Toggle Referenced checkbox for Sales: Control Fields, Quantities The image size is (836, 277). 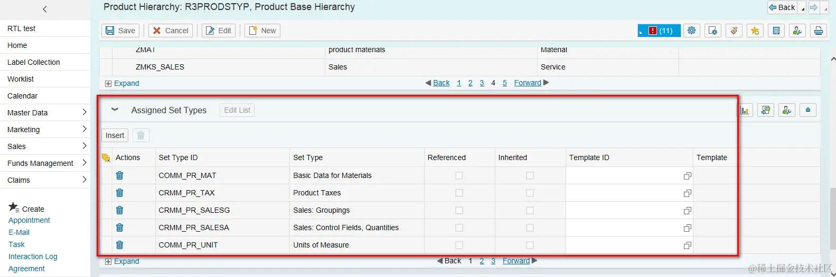459,227
